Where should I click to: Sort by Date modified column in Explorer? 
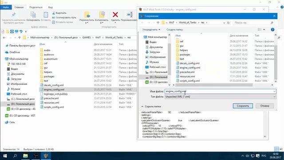pyautogui.click(x=103, y=44)
